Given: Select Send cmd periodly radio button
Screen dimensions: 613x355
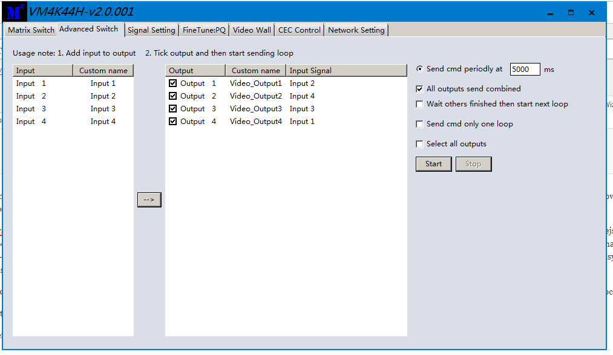Looking at the screenshot, I should tap(419, 69).
